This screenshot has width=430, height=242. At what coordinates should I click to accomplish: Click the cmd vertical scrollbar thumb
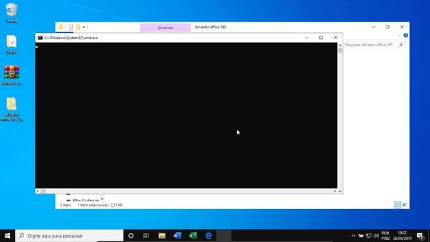(x=340, y=51)
